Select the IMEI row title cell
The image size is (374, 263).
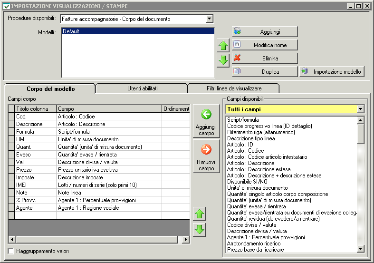pyautogui.click(x=36, y=185)
